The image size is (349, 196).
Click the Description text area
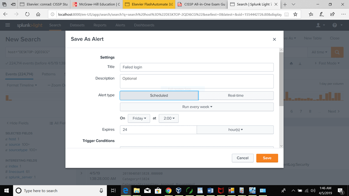197,81
